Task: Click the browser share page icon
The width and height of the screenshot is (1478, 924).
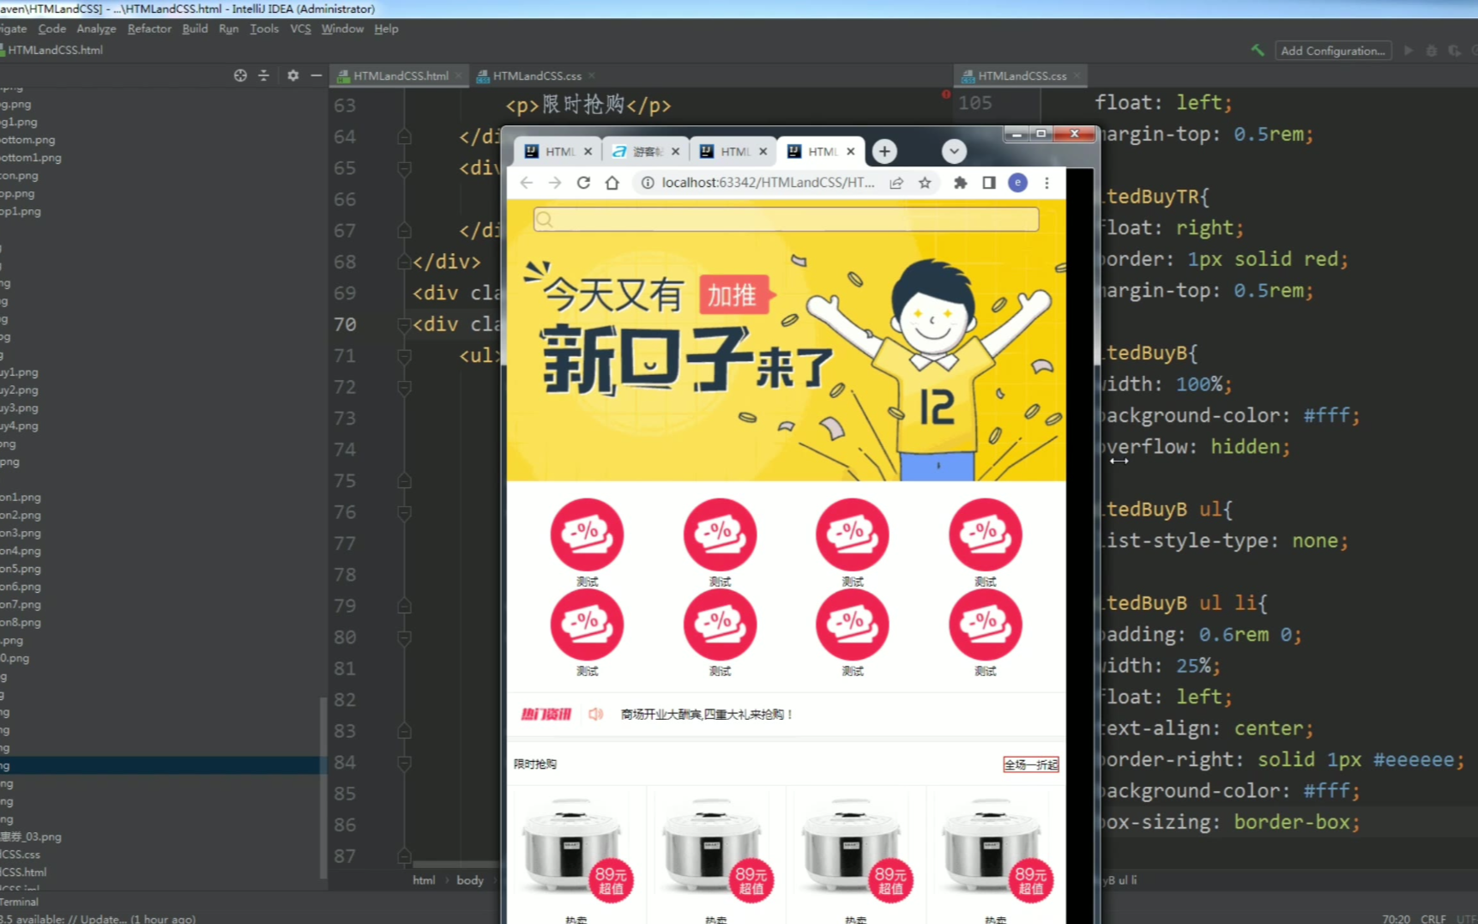Action: click(x=896, y=183)
